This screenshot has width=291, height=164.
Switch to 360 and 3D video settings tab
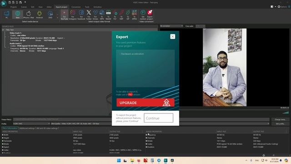[x=47, y=128]
